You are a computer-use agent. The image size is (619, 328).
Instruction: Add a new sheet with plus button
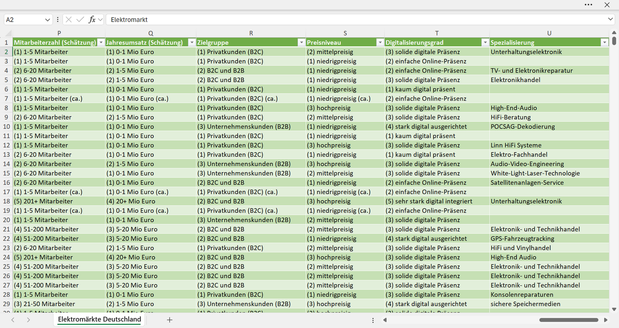[170, 320]
